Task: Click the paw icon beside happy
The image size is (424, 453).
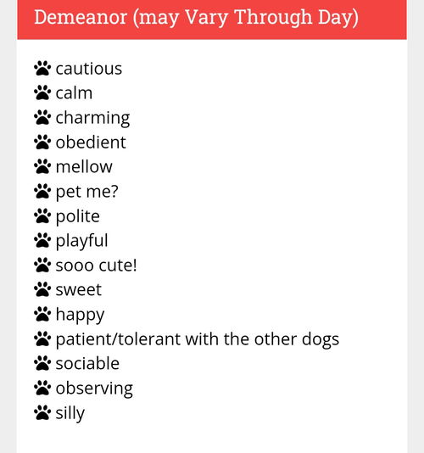Action: 42,314
